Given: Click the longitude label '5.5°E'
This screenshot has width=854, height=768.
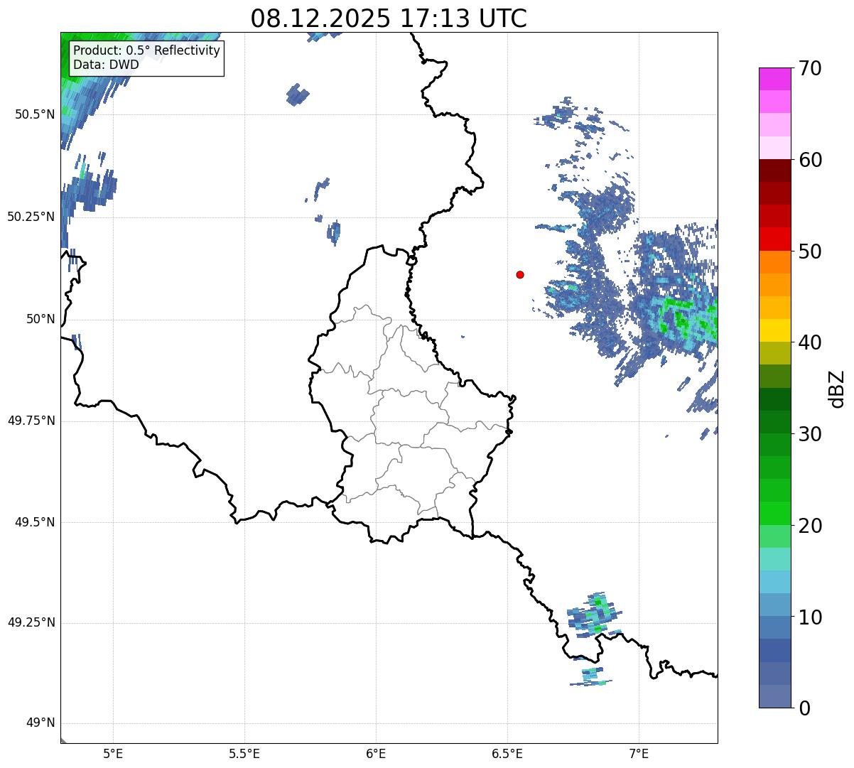Looking at the screenshot, I should coord(244,753).
